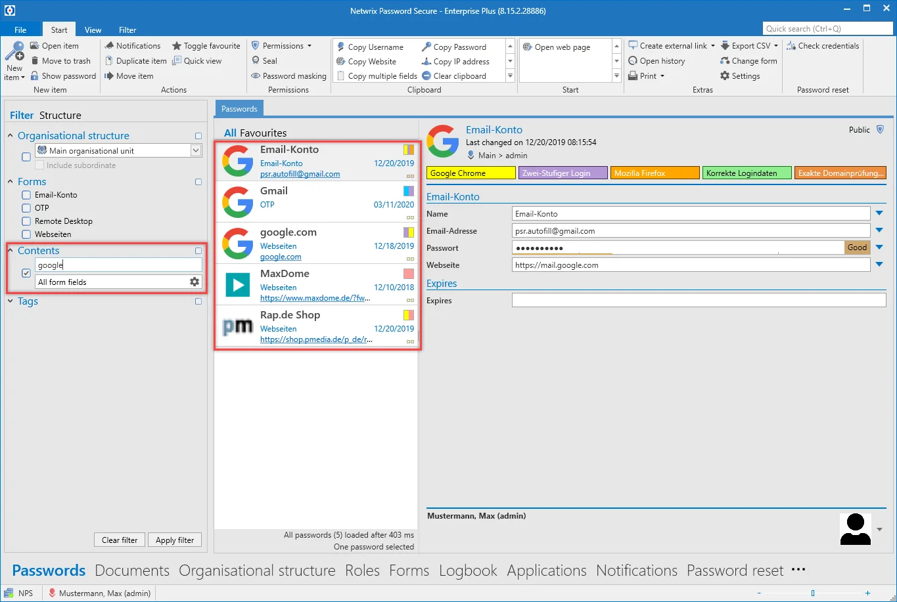Expand the Tags filter section
The width and height of the screenshot is (897, 602).
[11, 301]
